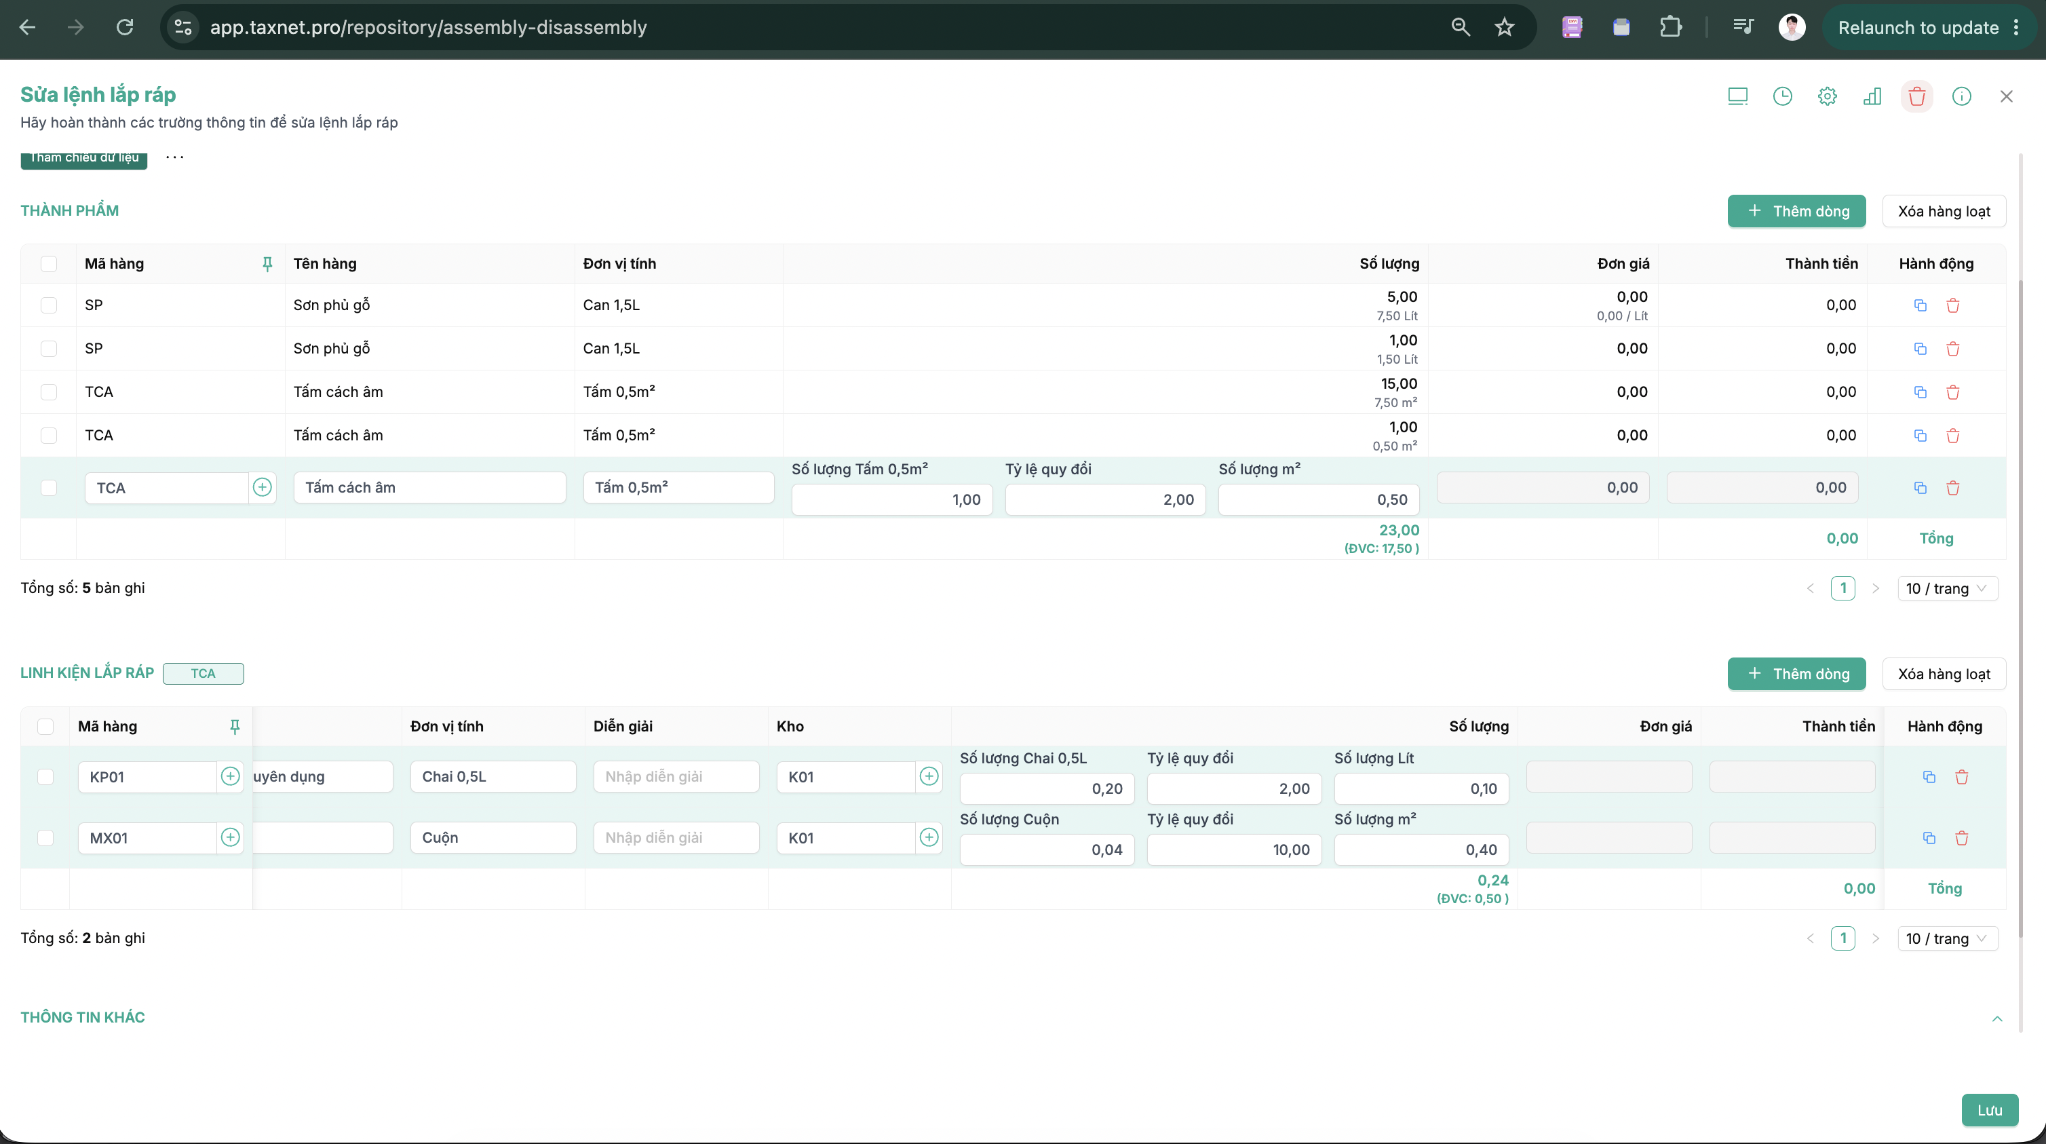Click the bar chart statistics icon
The image size is (2046, 1144).
click(x=1872, y=96)
